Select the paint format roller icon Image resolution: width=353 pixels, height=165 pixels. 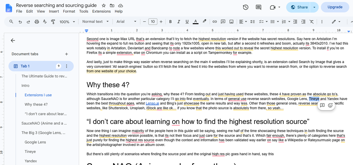coord(53,22)
